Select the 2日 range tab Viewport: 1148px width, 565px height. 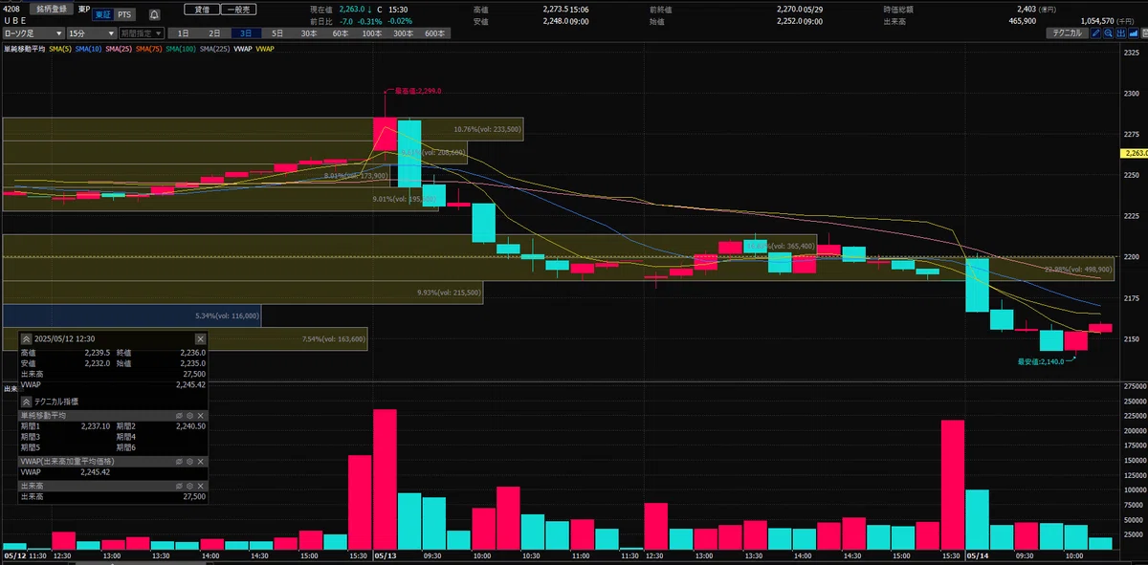(x=215, y=33)
